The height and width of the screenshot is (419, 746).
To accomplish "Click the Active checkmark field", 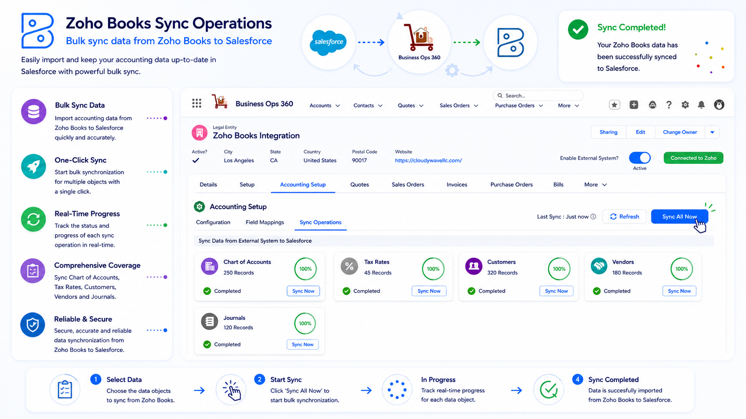I will (196, 160).
